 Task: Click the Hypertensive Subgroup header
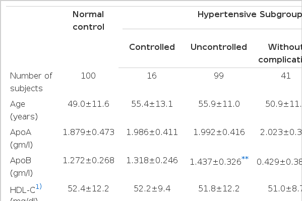[250, 15]
